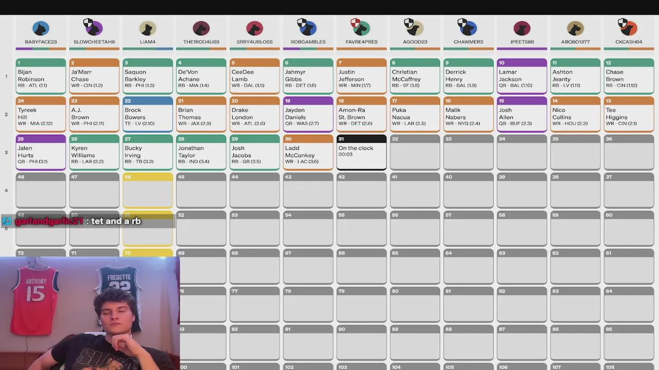Click LIAM4 team avatar
This screenshot has height=370, width=659.
pyautogui.click(x=148, y=29)
